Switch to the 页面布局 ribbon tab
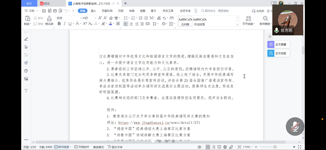The width and height of the screenshot is (326, 150). click(x=107, y=11)
